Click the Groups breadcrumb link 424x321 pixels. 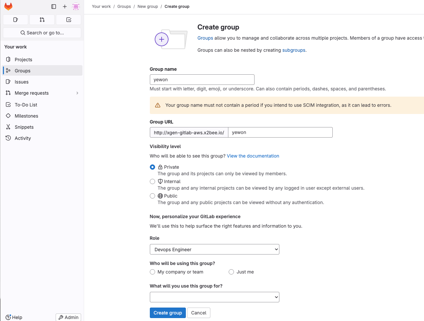tap(124, 7)
